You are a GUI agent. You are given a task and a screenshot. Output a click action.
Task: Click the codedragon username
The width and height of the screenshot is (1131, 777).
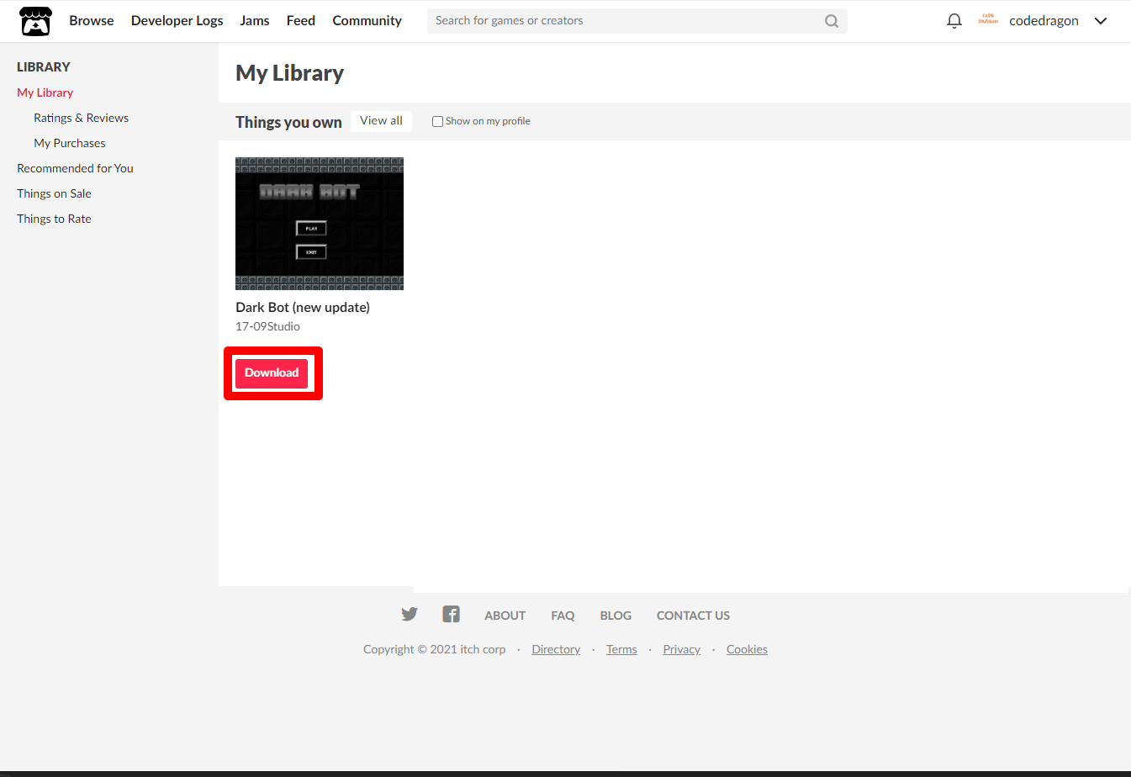1044,21
